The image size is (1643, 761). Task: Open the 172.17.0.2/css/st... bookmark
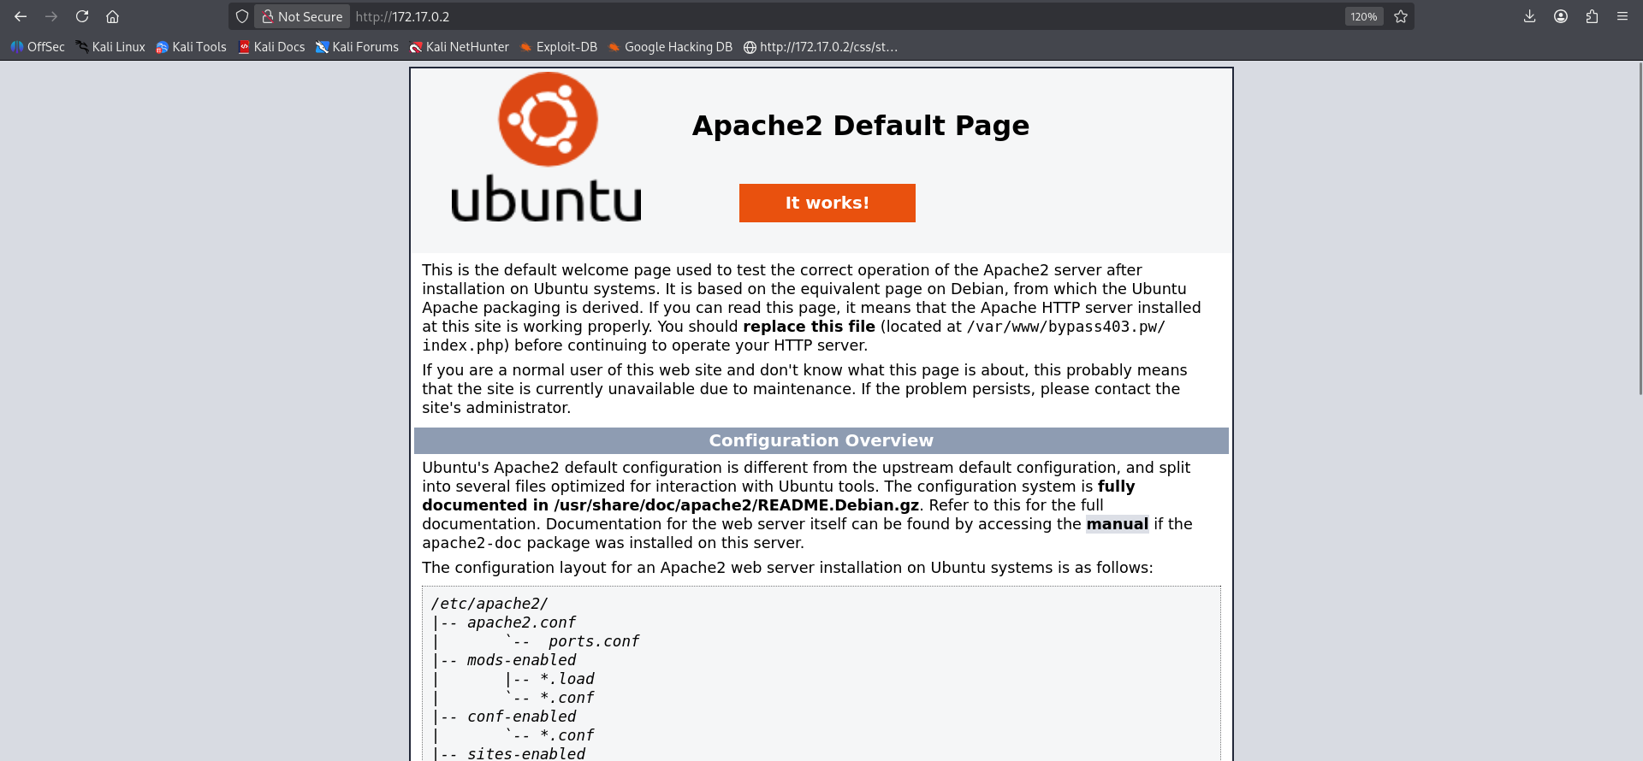point(821,47)
